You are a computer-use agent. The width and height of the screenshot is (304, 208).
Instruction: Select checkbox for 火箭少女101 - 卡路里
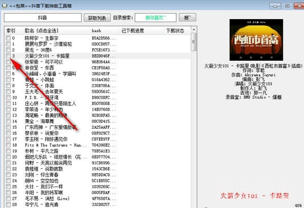[x=8, y=56]
